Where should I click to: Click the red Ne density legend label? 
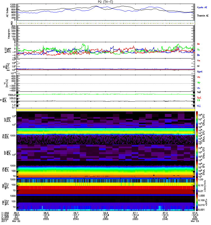click(199, 60)
